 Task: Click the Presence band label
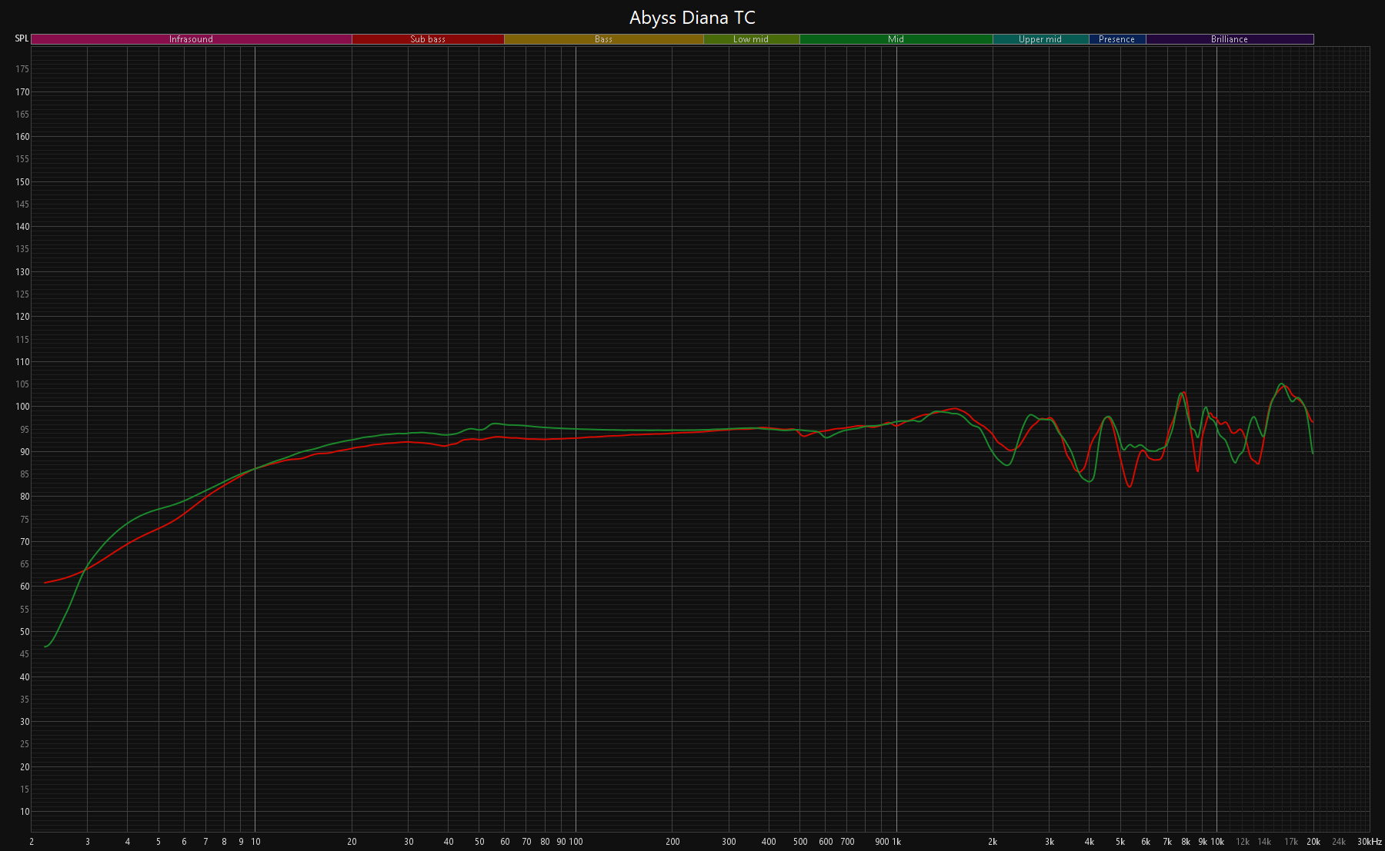point(1116,39)
